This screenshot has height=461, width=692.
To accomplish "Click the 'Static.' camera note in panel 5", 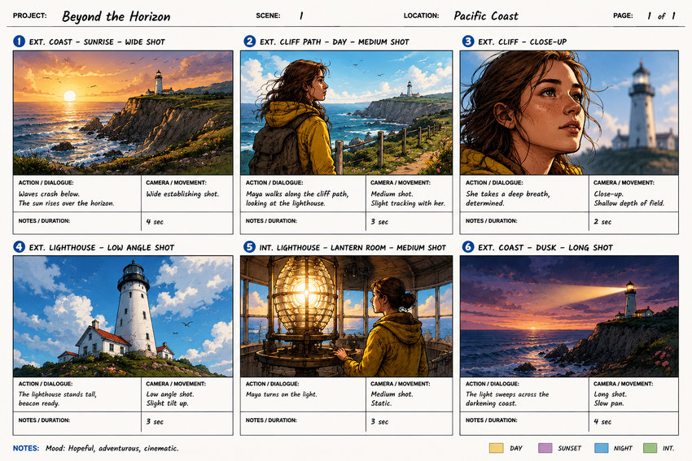I will 381,403.
